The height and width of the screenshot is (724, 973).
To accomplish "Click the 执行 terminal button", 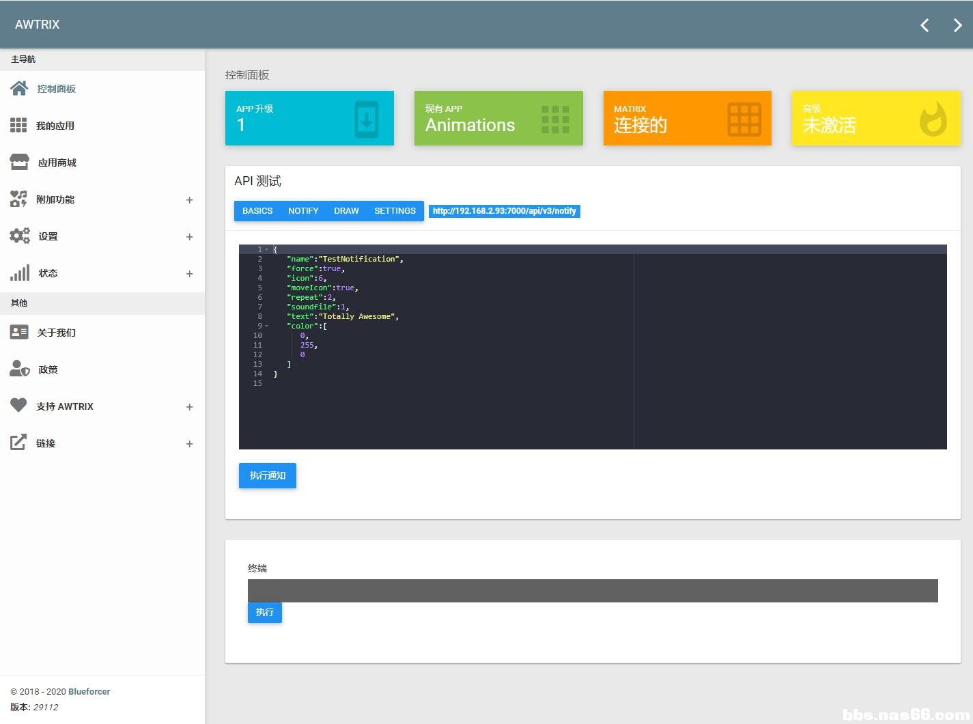I will 264,613.
